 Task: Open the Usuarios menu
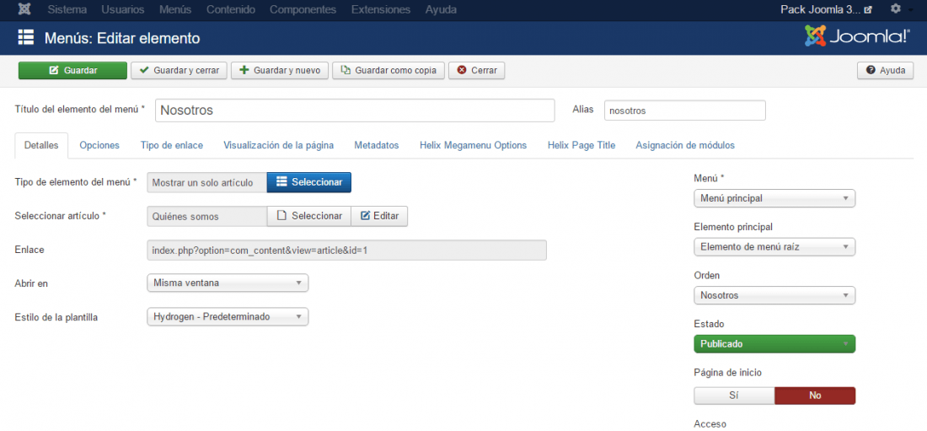point(123,9)
